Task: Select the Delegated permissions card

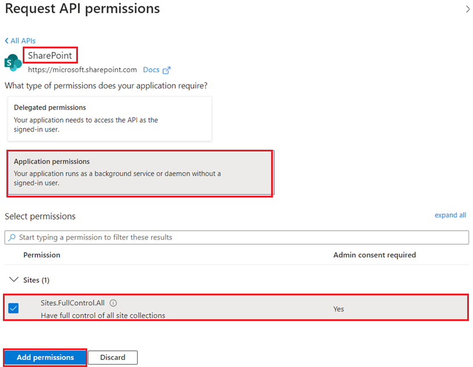Action: tap(109, 119)
